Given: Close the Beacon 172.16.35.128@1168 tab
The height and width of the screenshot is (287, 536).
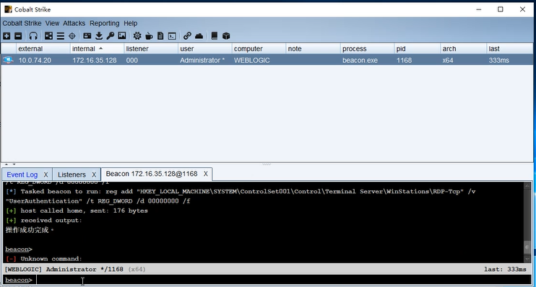Looking at the screenshot, I should pos(205,174).
